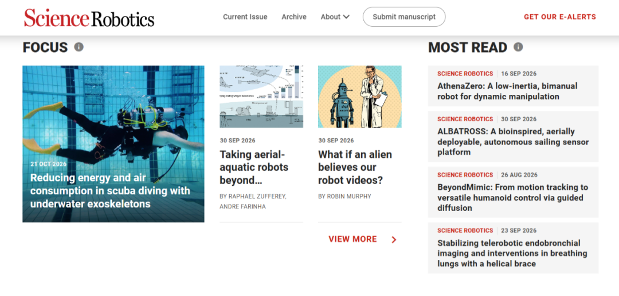This screenshot has width=619, height=296.
Task: Click SCIENCE ROBOTICS label above Stabilizing telerobotic
Action: coord(465,231)
